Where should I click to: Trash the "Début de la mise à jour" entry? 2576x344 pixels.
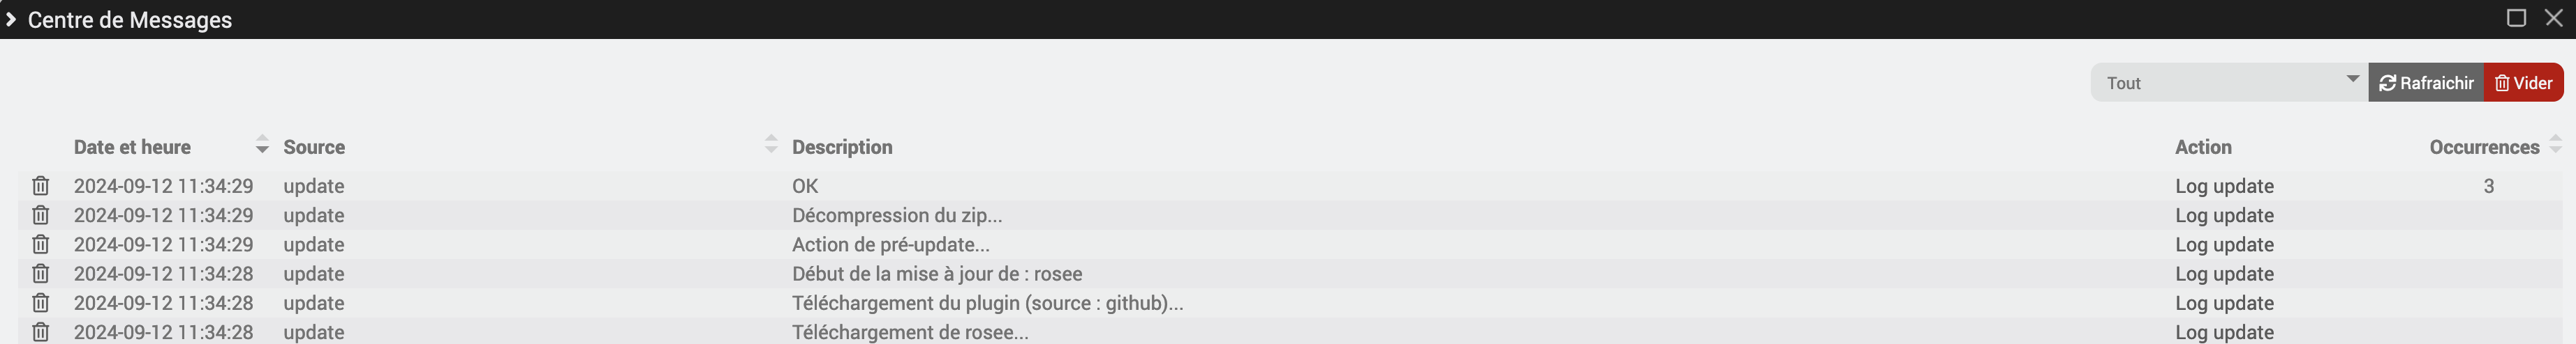(40, 273)
